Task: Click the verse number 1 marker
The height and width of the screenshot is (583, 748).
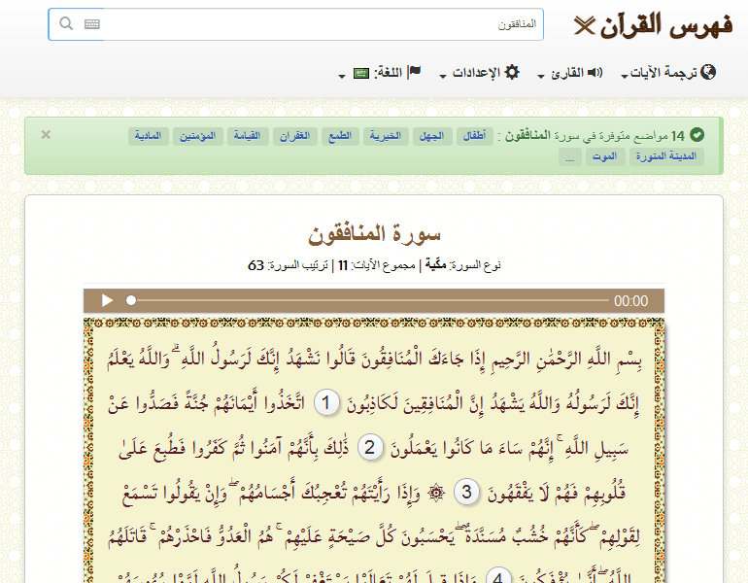Action: [328, 402]
